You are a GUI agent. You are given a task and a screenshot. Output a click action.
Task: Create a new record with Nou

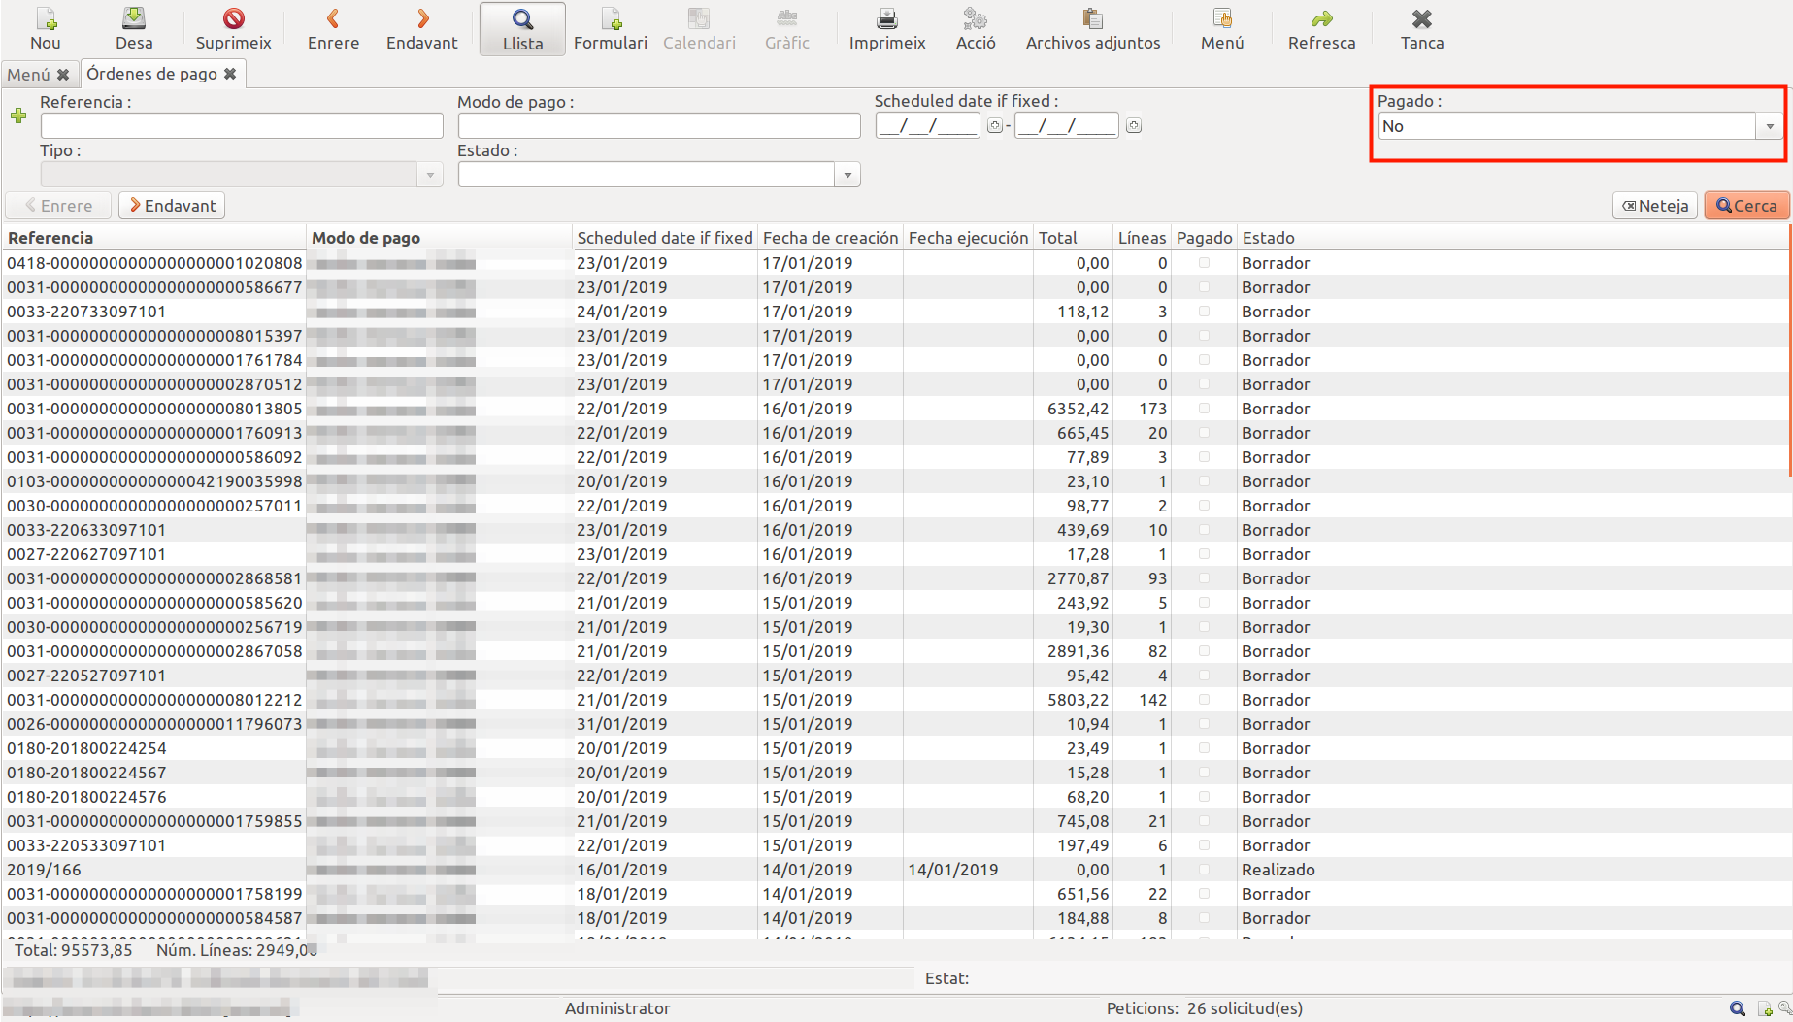pos(45,29)
